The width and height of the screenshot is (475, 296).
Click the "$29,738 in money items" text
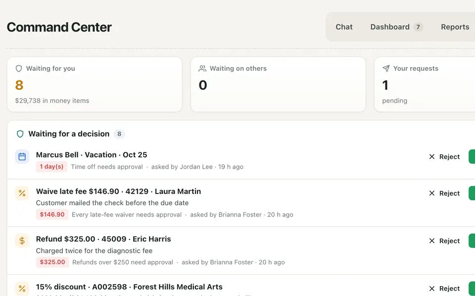(x=52, y=101)
